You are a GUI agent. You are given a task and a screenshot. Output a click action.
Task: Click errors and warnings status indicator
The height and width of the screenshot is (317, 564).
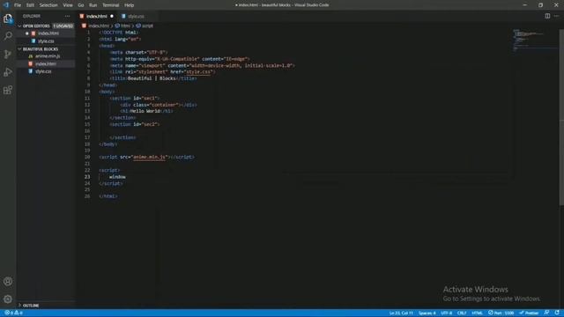click(14, 313)
